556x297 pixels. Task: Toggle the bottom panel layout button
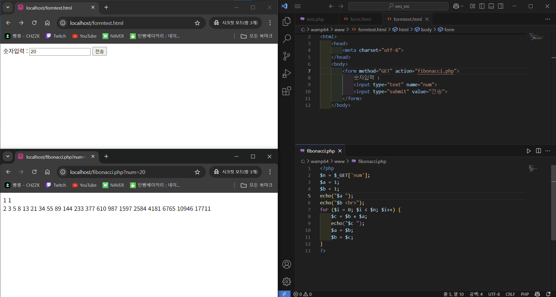tap(491, 6)
